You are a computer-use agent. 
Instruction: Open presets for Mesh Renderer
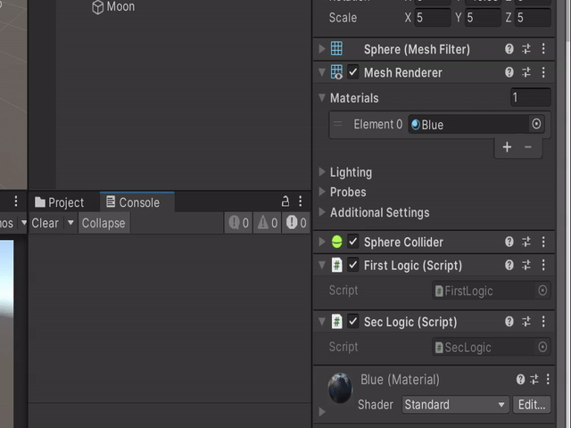526,72
